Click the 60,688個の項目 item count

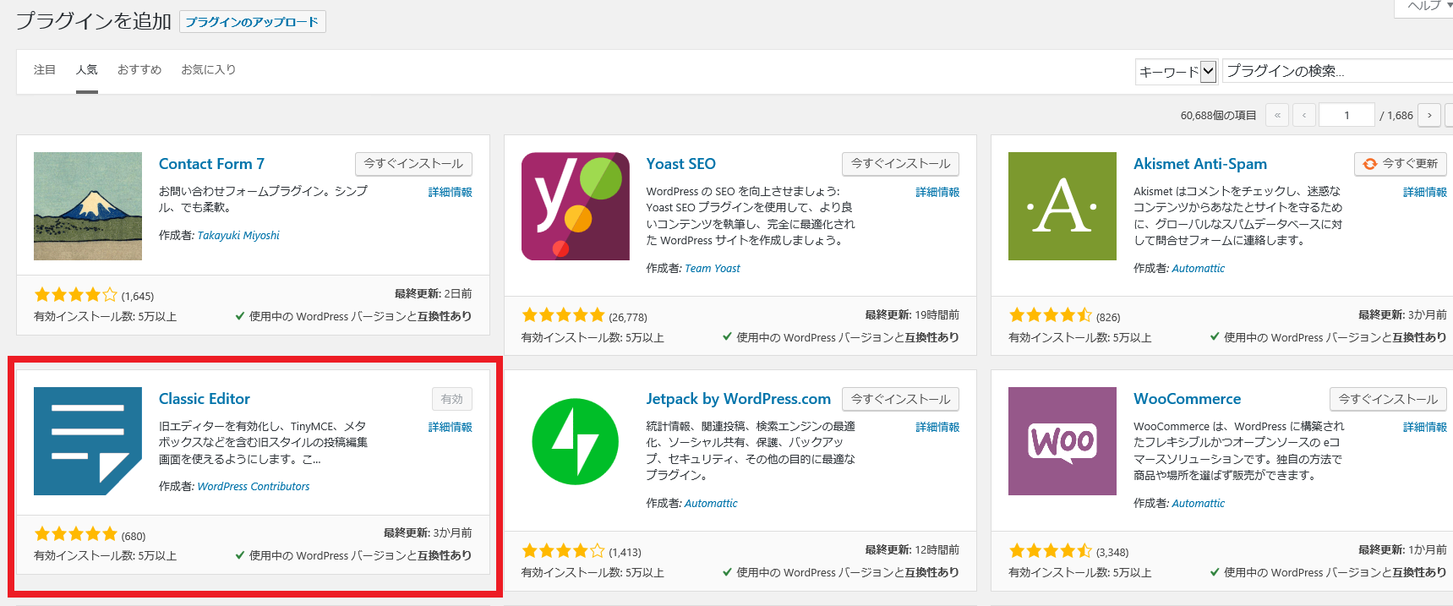[1218, 116]
